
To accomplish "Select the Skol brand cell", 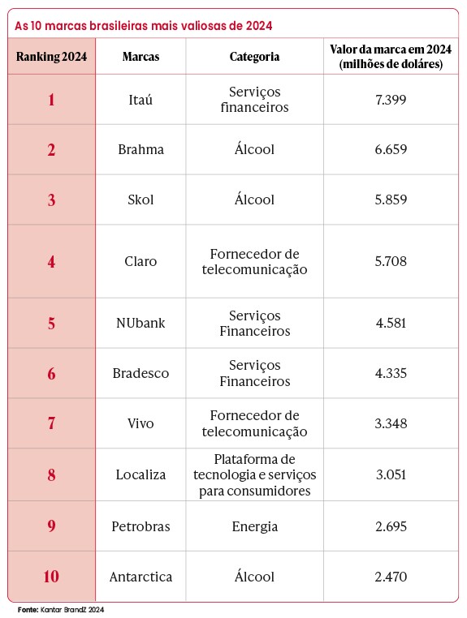I will pyautogui.click(x=141, y=200).
